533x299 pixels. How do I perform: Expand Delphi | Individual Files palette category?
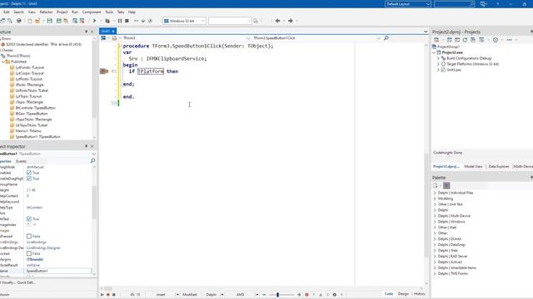[x=435, y=193]
